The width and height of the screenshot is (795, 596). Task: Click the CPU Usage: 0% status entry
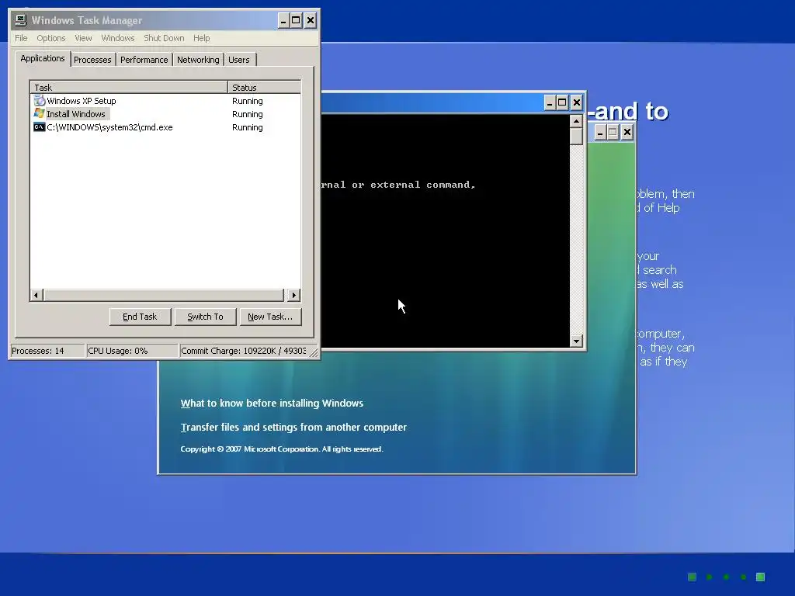click(x=132, y=351)
